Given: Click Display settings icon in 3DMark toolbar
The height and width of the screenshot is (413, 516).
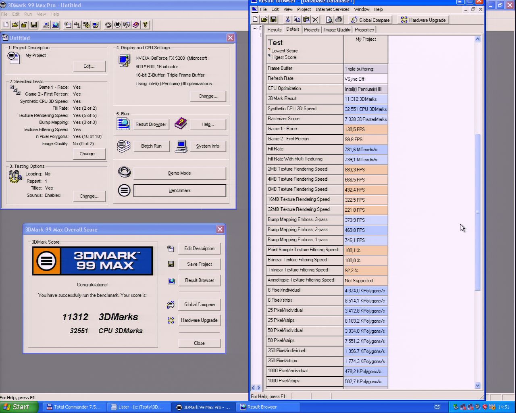Looking at the screenshot, I should pyautogui.click(x=96, y=25).
